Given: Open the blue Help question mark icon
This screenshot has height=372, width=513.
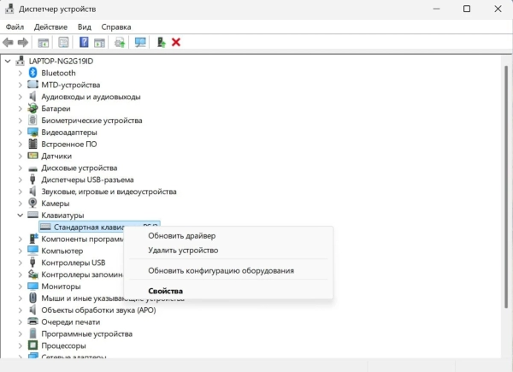Looking at the screenshot, I should click(84, 42).
